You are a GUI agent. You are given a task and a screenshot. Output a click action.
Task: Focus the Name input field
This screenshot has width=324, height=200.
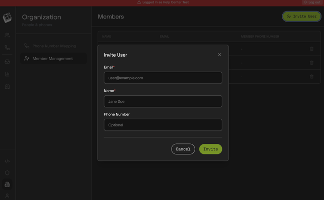pos(163,101)
